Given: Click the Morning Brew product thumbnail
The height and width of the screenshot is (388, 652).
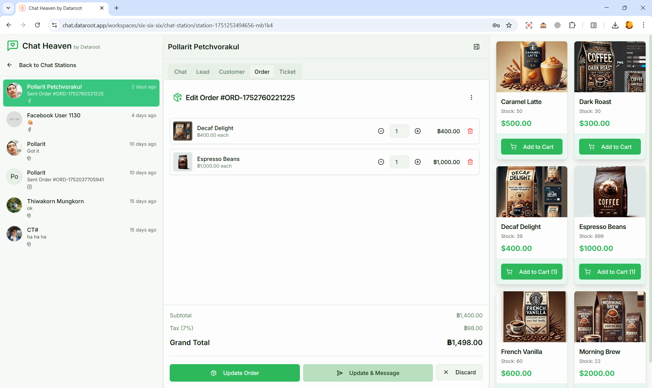Looking at the screenshot, I should 610,316.
